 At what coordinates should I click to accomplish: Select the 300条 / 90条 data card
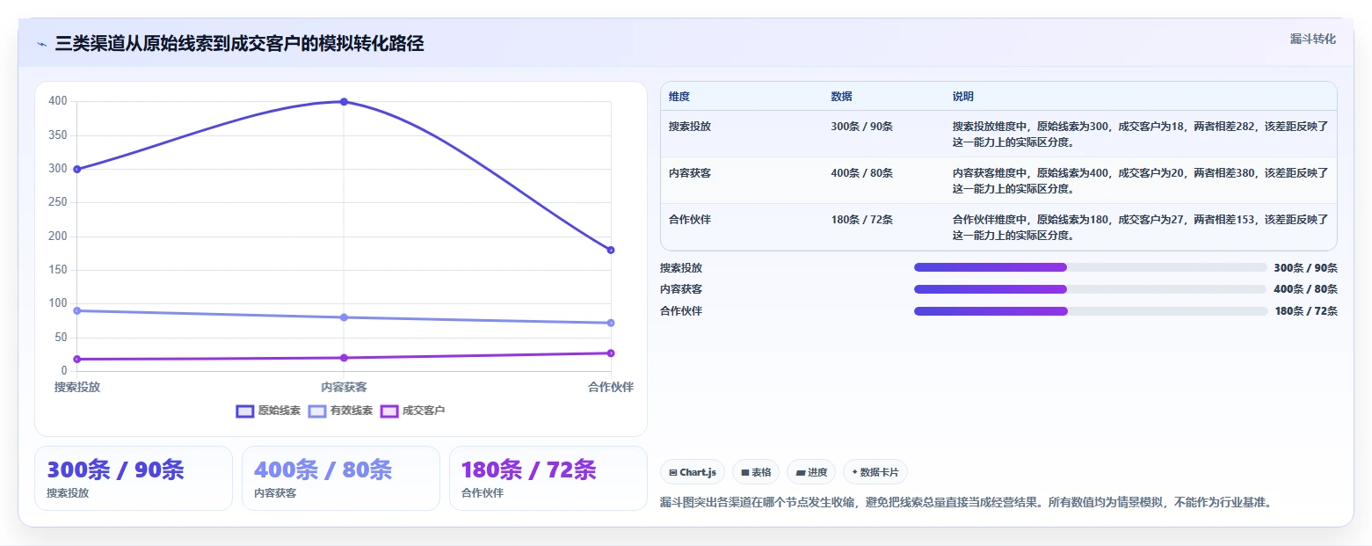point(134,478)
